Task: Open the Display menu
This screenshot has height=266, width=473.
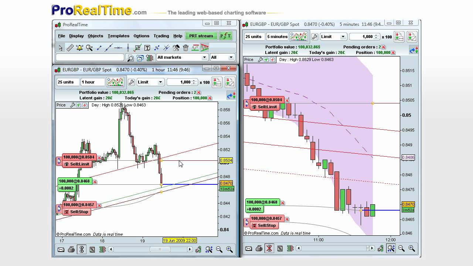Action: [x=76, y=36]
